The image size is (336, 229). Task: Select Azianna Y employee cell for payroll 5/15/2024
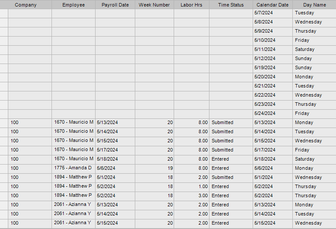(73, 223)
